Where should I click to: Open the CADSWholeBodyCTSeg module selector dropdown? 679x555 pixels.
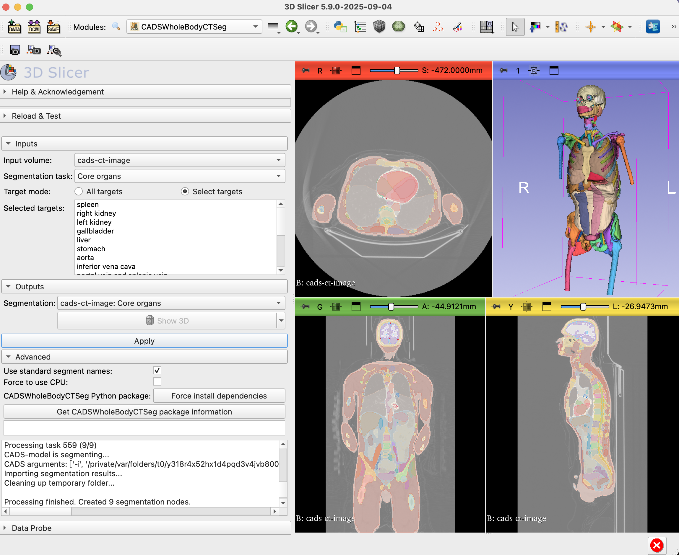194,27
